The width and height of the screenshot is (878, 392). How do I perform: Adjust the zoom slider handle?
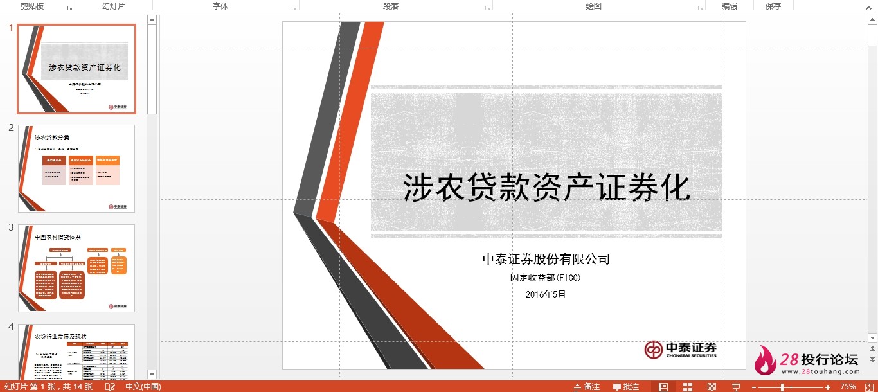point(782,387)
